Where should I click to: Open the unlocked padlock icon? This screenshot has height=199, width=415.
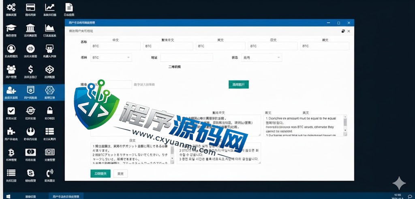pos(49,110)
